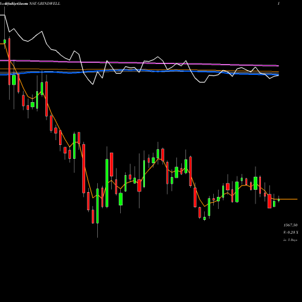The image size is (302, 302).
Task: Click the V: 0.28 volume label
Action: point(291,233)
